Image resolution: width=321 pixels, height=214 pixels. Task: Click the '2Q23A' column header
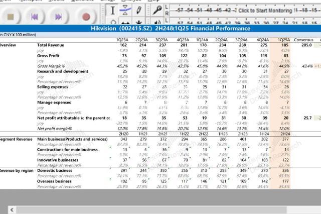click(x=141, y=40)
